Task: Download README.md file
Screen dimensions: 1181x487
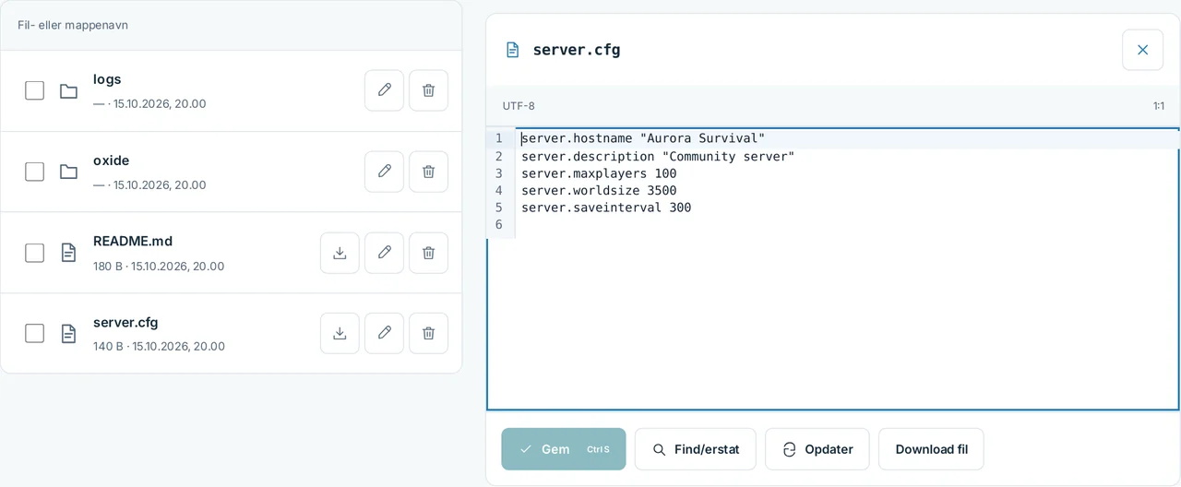Action: 340,253
